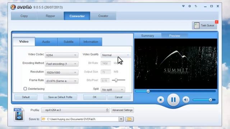Switch to the Creator module tab
Image resolution: width=230 pixels, height=129 pixels.
pos(103,16)
